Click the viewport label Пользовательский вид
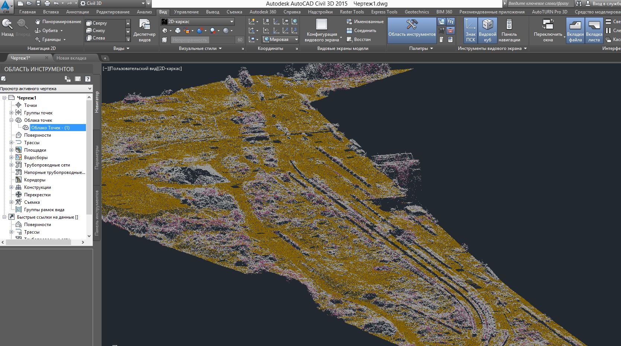 pyautogui.click(x=134, y=69)
